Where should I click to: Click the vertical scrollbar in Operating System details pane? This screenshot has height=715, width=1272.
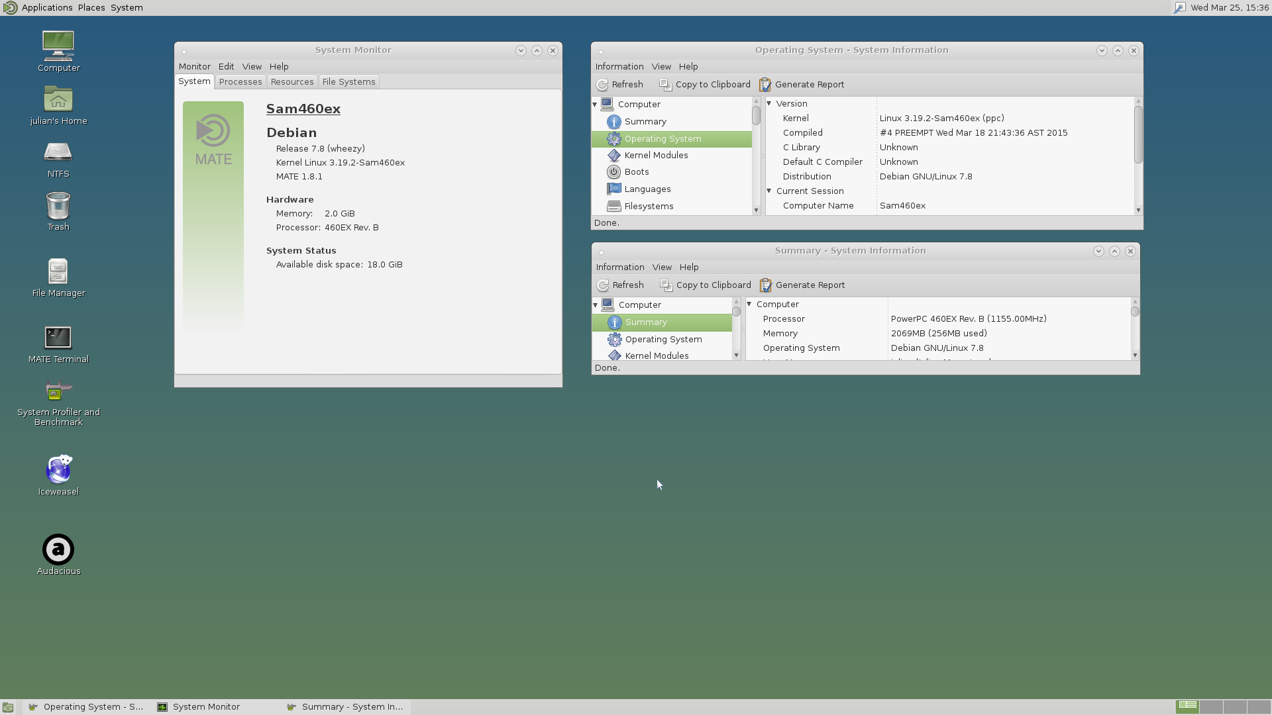tap(1138, 134)
